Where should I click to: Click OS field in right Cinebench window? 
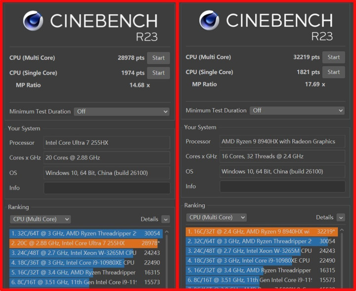[x=282, y=171]
